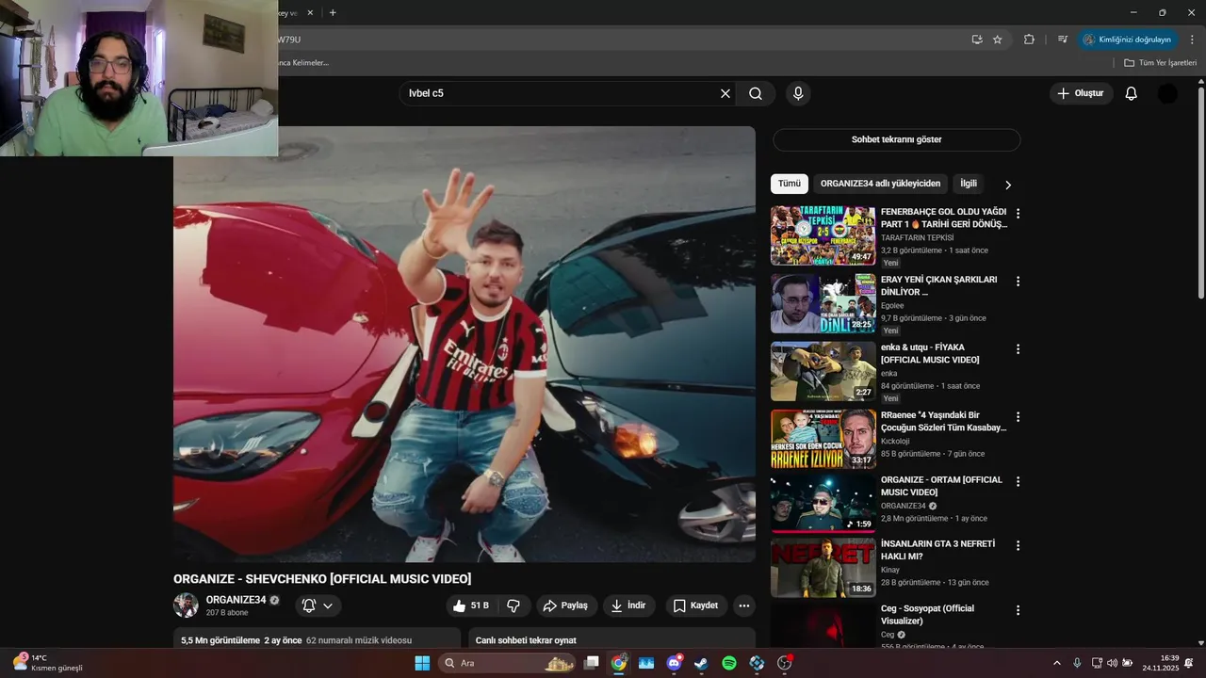This screenshot has width=1206, height=678.
Task: Open weather widget 14°C Kısmen güneşli
Action: coord(49,663)
